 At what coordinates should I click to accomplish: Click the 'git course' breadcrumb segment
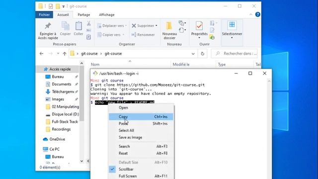click(x=89, y=54)
